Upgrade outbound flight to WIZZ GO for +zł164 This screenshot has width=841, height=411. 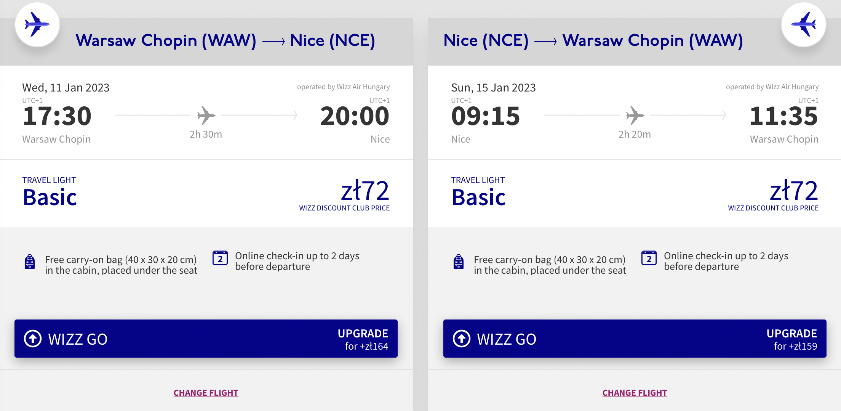(x=206, y=339)
